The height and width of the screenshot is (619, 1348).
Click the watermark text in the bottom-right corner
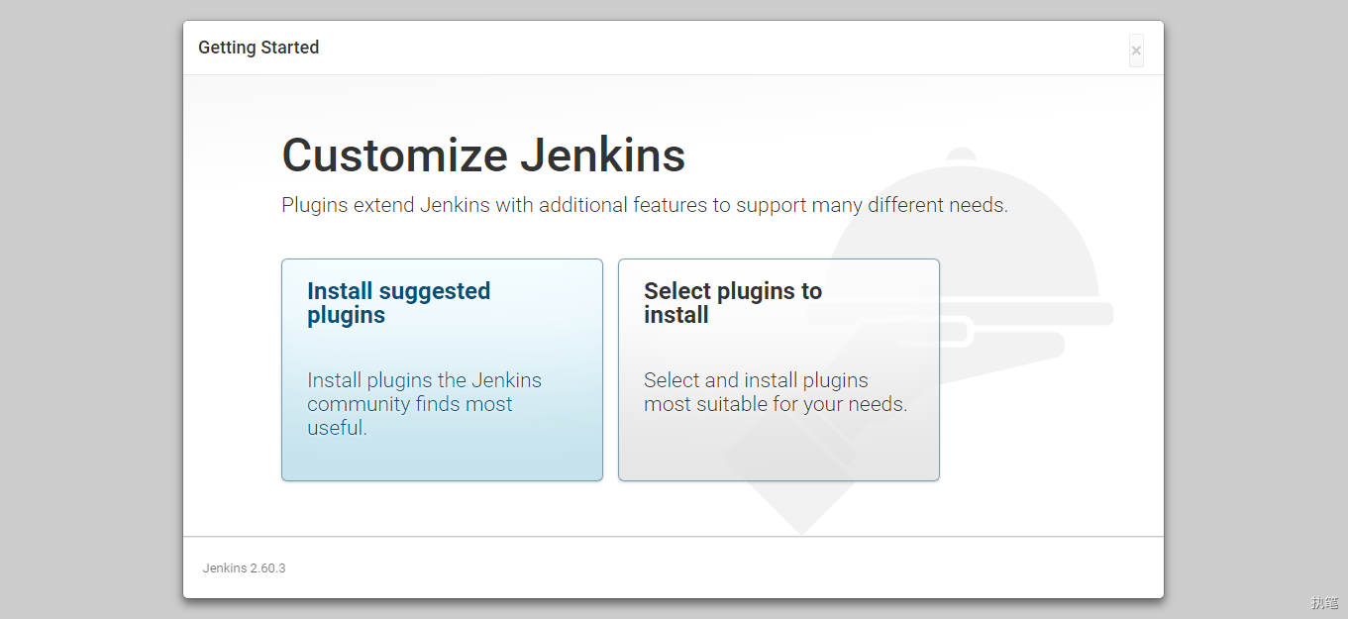(1324, 602)
